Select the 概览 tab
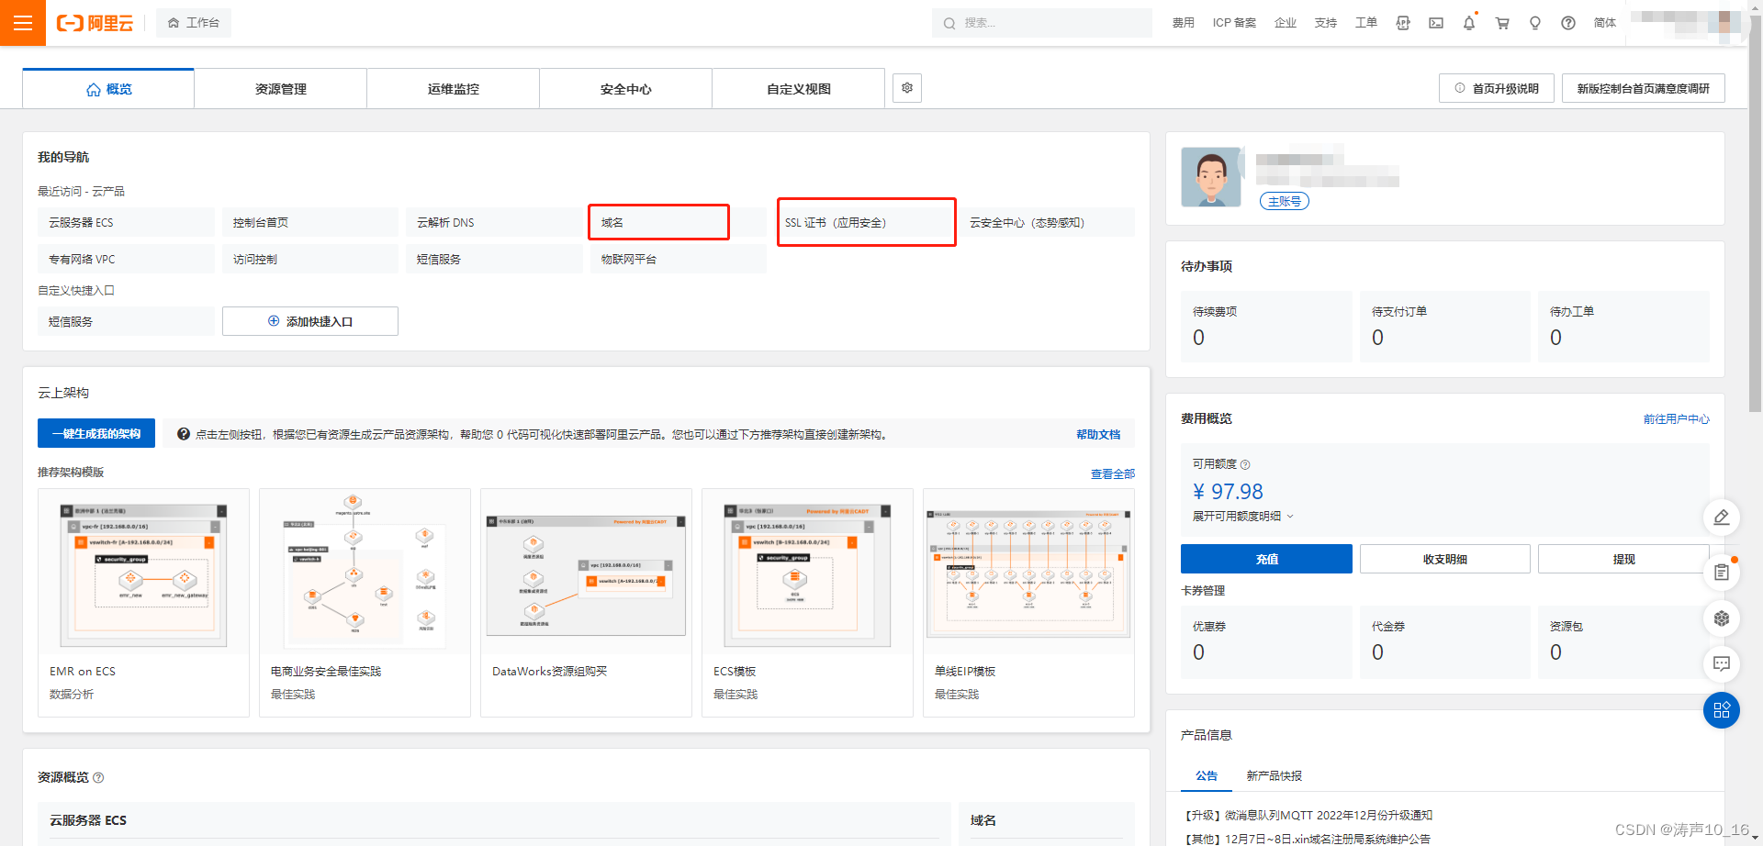 coord(108,89)
